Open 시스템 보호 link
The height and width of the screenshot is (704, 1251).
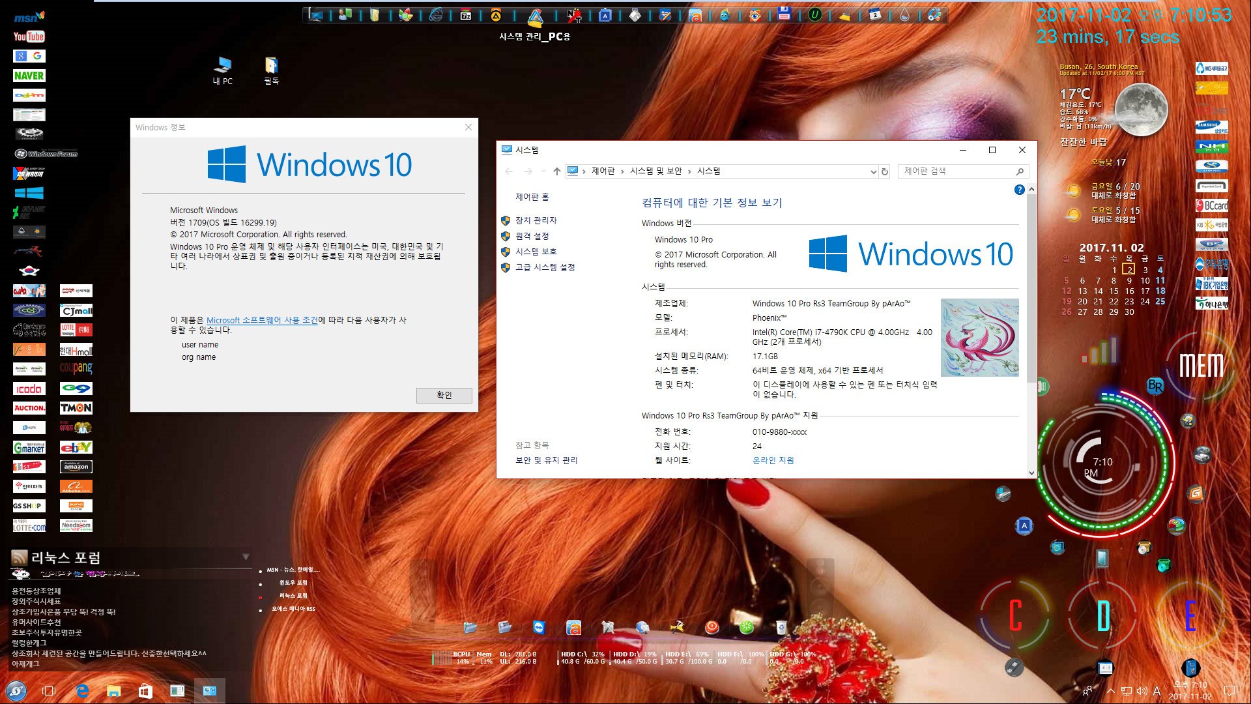pyautogui.click(x=536, y=252)
